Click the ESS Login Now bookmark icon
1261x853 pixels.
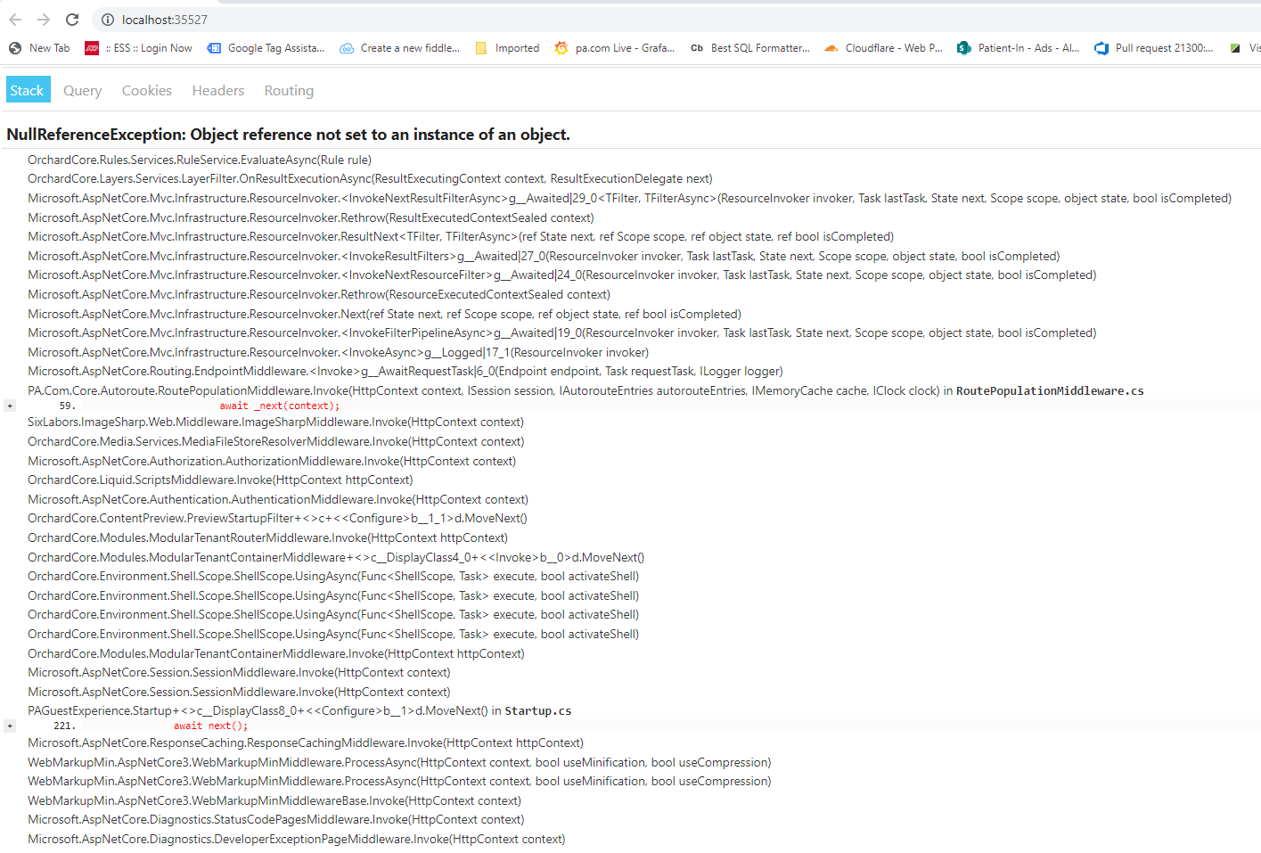click(92, 48)
